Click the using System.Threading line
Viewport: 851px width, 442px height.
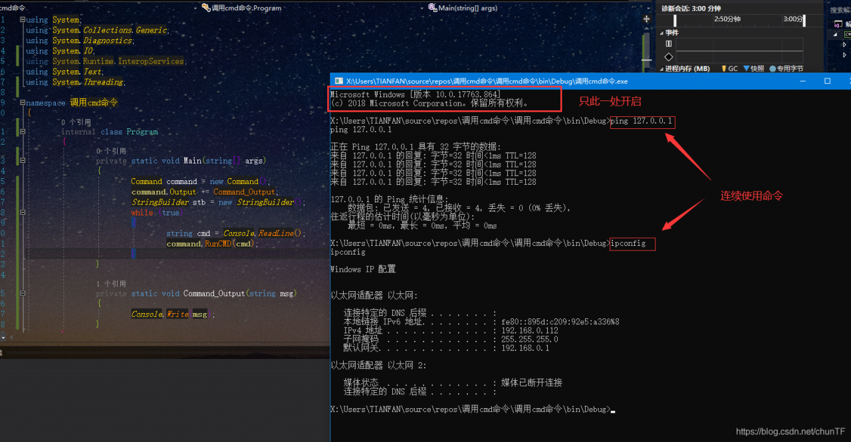click(75, 82)
